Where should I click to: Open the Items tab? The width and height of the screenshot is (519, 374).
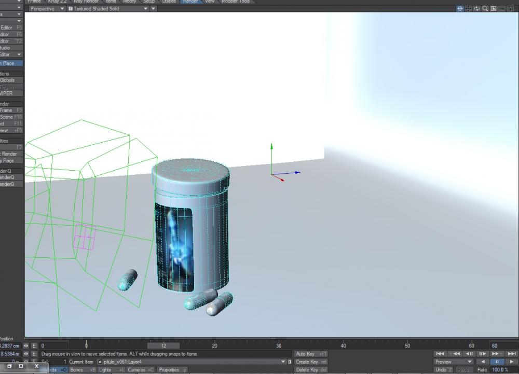coord(111,2)
